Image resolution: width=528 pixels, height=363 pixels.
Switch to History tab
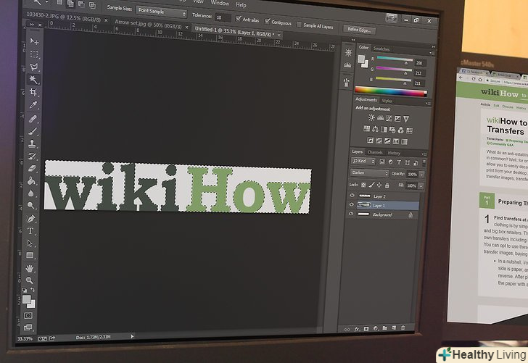[x=394, y=153]
